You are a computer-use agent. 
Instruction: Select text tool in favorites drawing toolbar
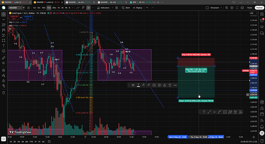pos(204,112)
